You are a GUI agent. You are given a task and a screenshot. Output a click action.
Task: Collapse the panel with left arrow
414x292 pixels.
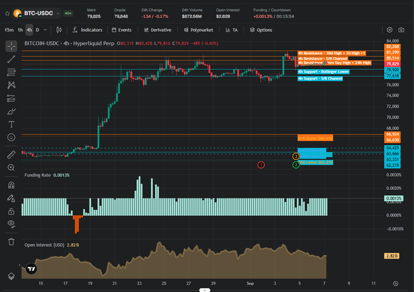click(19, 265)
